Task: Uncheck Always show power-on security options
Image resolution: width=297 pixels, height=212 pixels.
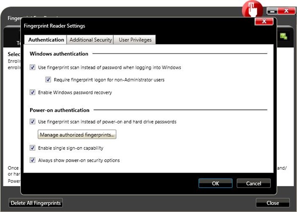Action: point(32,161)
